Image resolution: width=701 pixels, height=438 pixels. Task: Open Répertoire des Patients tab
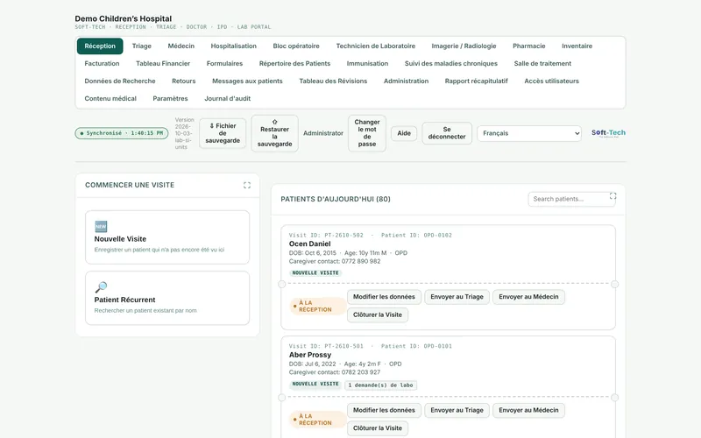294,63
